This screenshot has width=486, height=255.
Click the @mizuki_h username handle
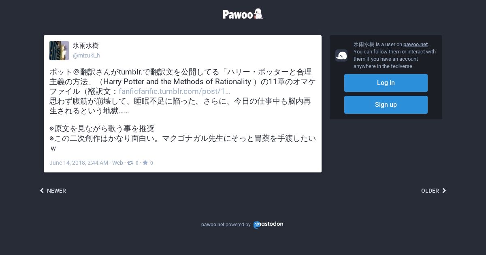click(x=86, y=55)
